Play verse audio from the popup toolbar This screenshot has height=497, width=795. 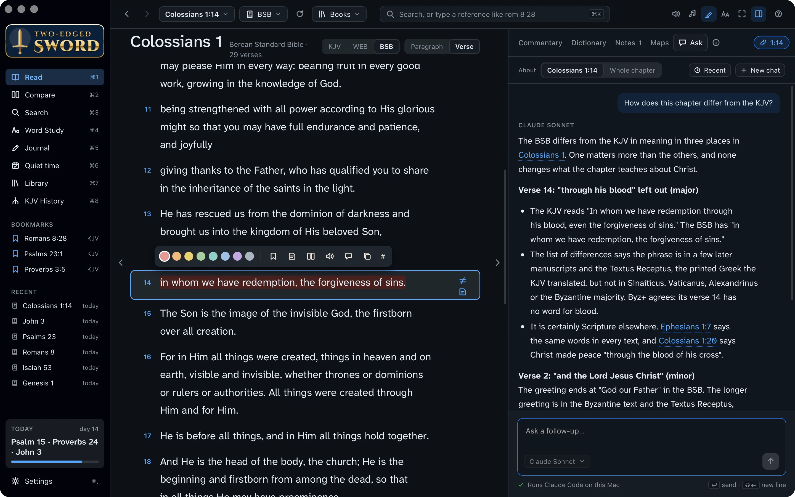point(330,257)
